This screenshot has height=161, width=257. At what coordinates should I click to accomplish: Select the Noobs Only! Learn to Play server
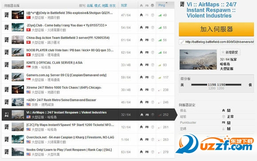coord(88,152)
